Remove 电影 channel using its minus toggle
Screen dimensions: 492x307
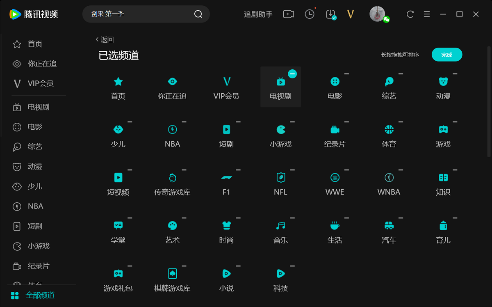346,74
